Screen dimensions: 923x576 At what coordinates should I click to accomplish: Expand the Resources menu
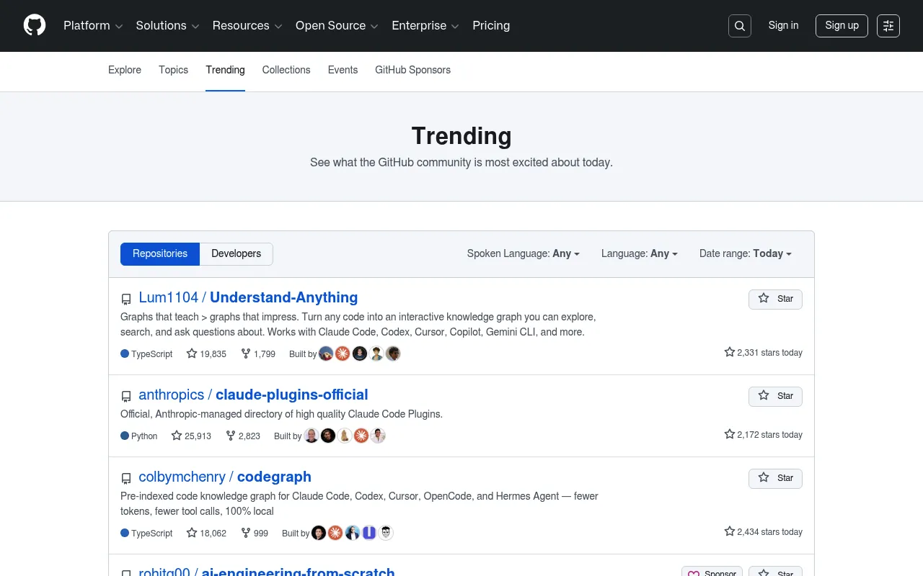(247, 25)
